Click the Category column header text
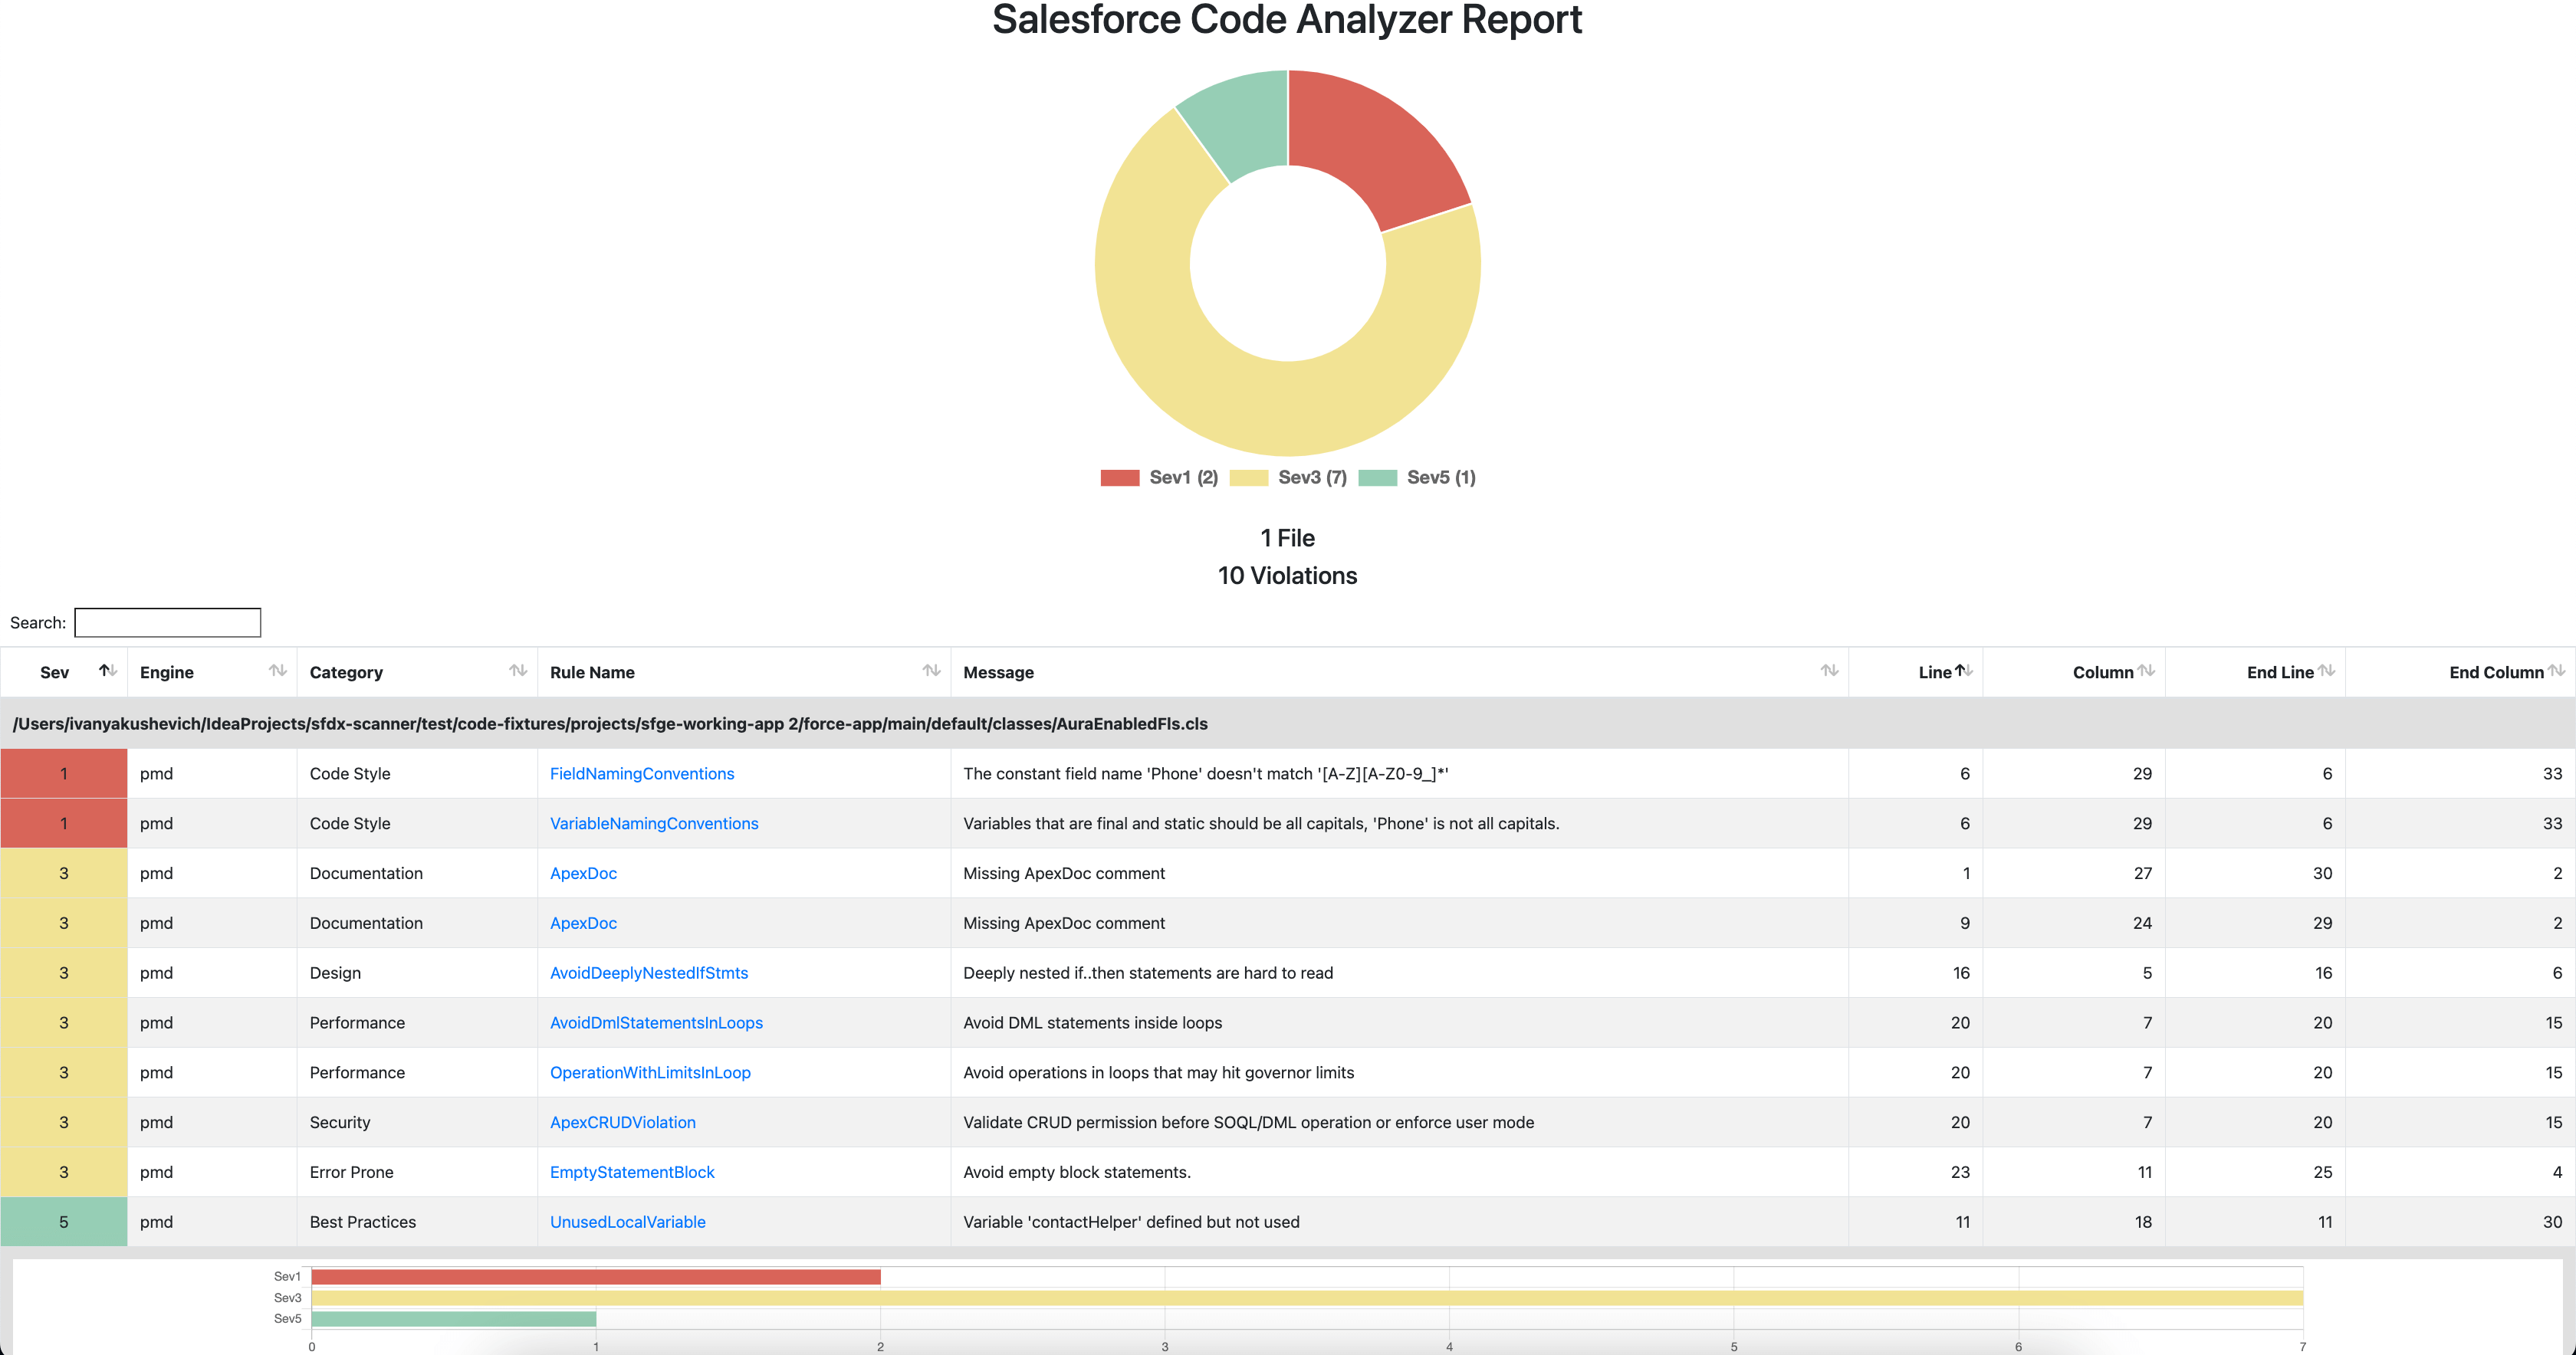The width and height of the screenshot is (2576, 1355). pyautogui.click(x=346, y=673)
